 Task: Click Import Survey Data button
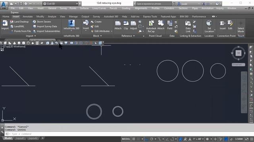pyautogui.click(x=45, y=26)
